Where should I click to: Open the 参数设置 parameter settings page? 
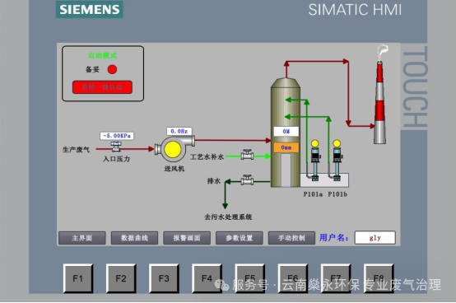click(x=239, y=238)
